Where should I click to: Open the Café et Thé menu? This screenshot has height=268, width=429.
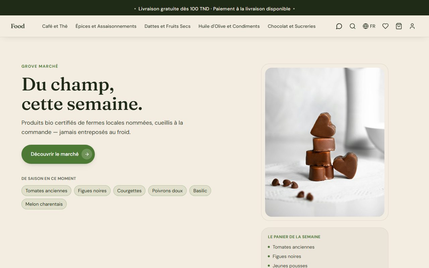click(55, 26)
